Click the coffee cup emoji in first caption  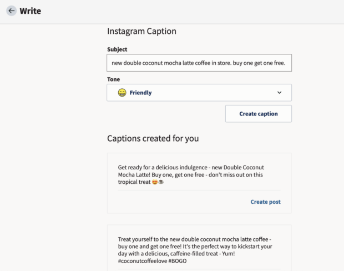161,182
